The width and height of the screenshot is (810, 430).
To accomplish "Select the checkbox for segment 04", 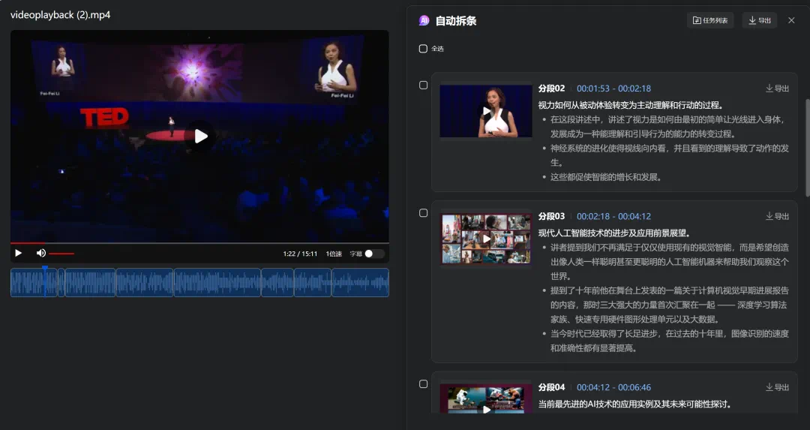I will pyautogui.click(x=423, y=384).
